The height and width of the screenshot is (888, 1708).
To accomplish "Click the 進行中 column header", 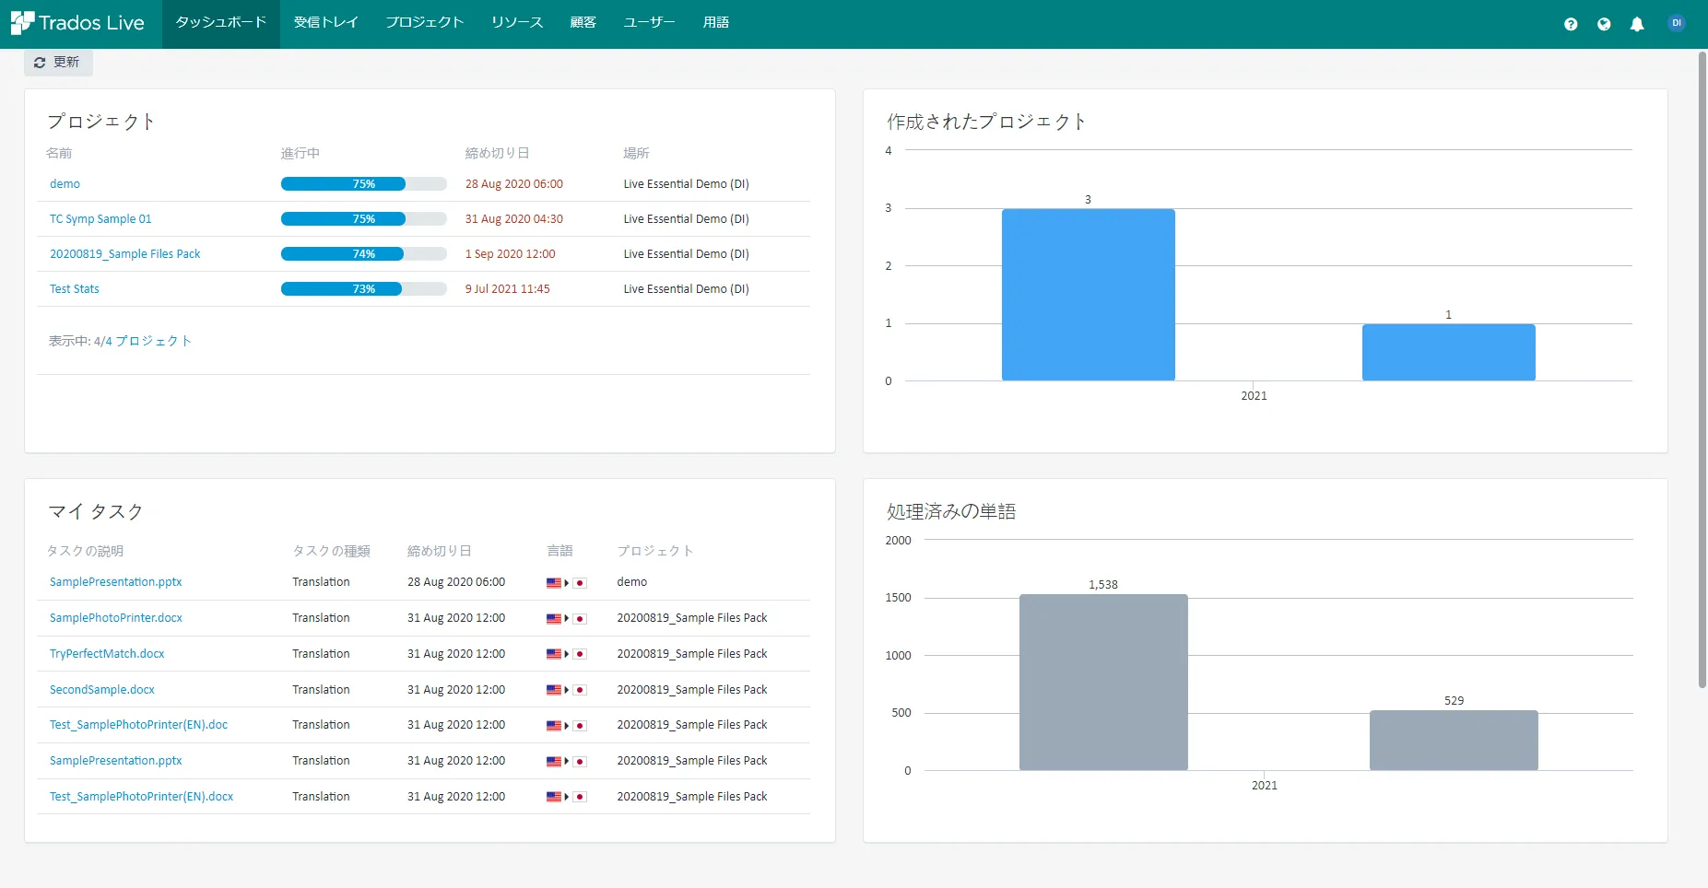I will point(300,153).
